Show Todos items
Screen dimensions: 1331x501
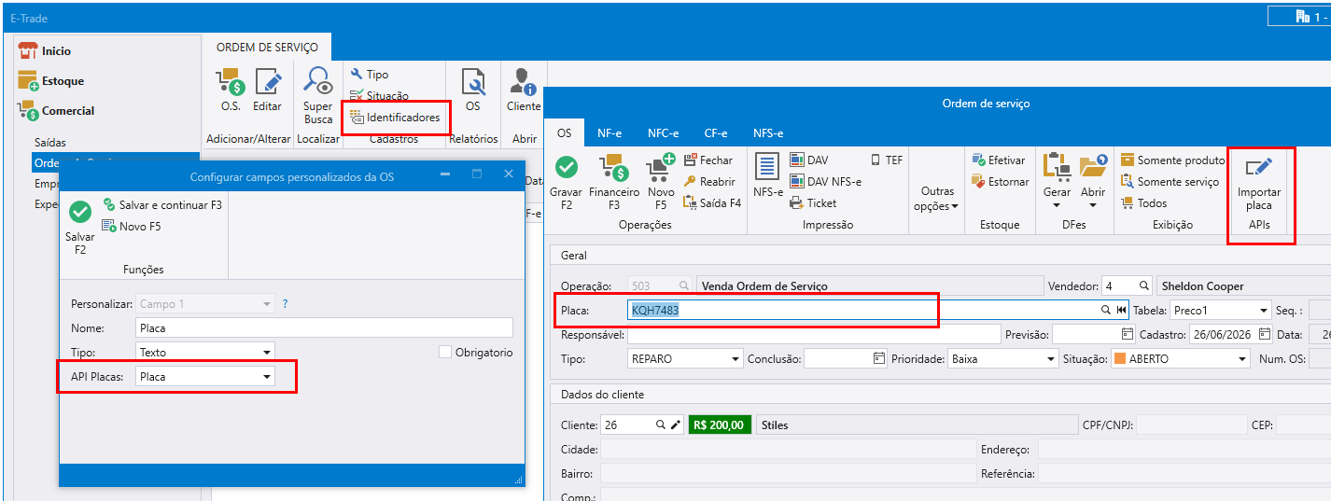coord(1144,202)
